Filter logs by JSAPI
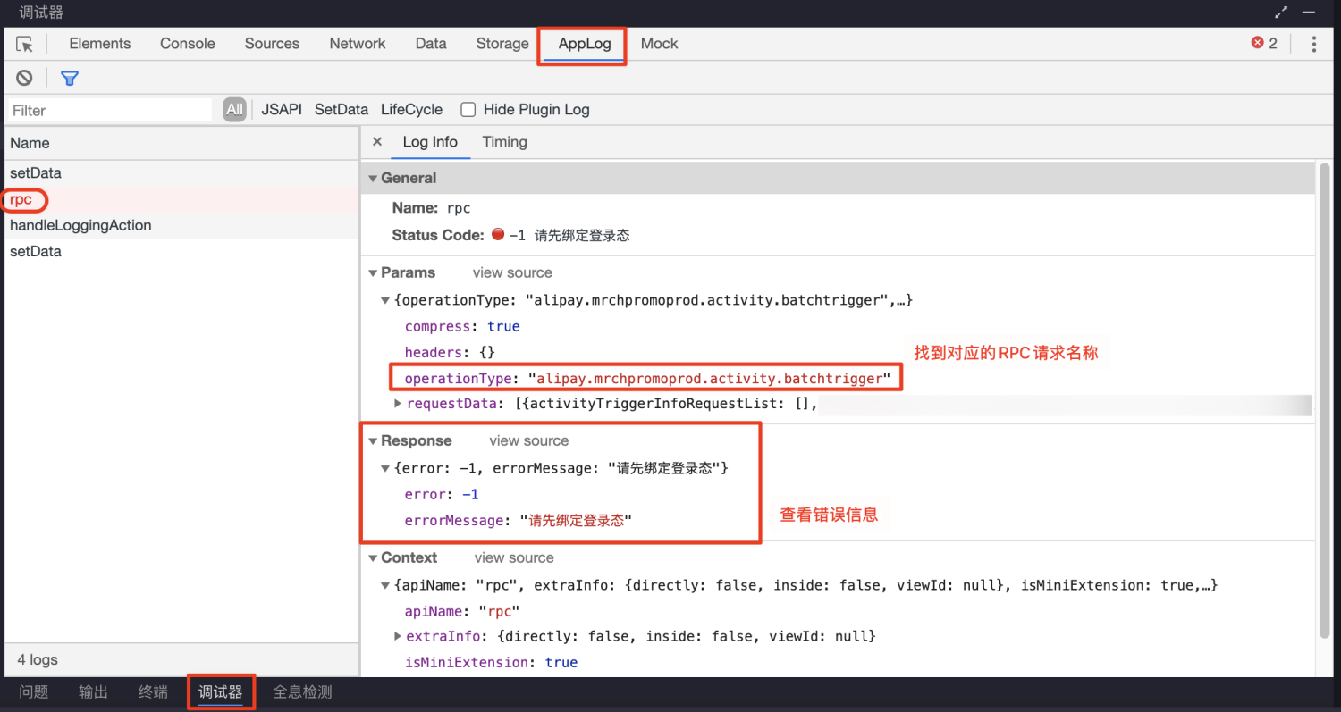 pos(282,109)
